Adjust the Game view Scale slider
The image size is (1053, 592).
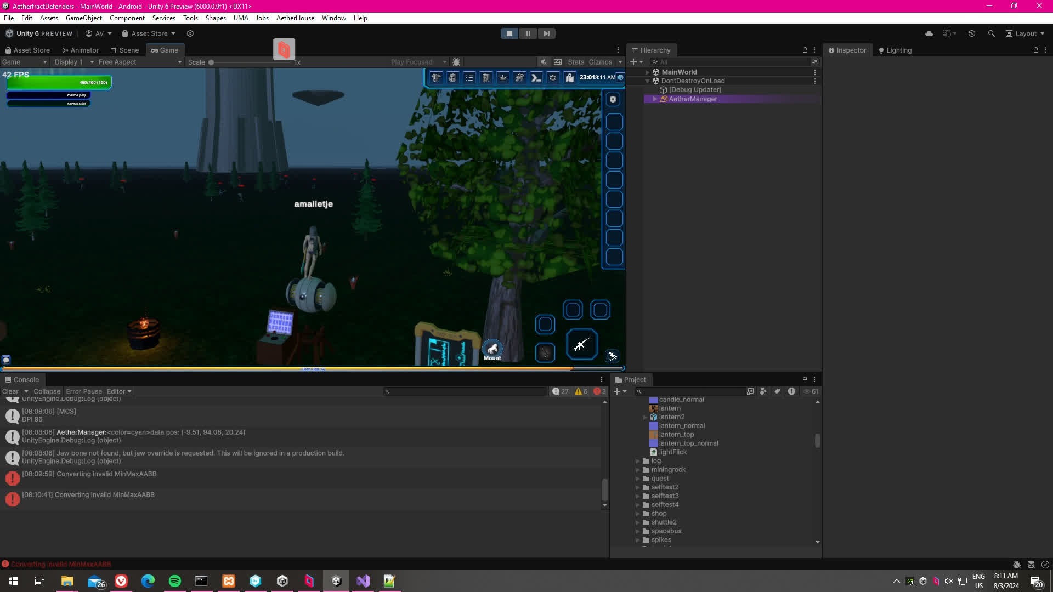[211, 62]
